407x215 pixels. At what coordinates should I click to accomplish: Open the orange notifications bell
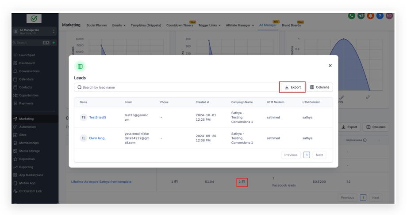click(x=370, y=16)
